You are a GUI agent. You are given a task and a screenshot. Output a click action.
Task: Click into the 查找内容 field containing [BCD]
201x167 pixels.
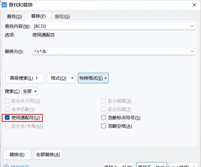(111, 26)
